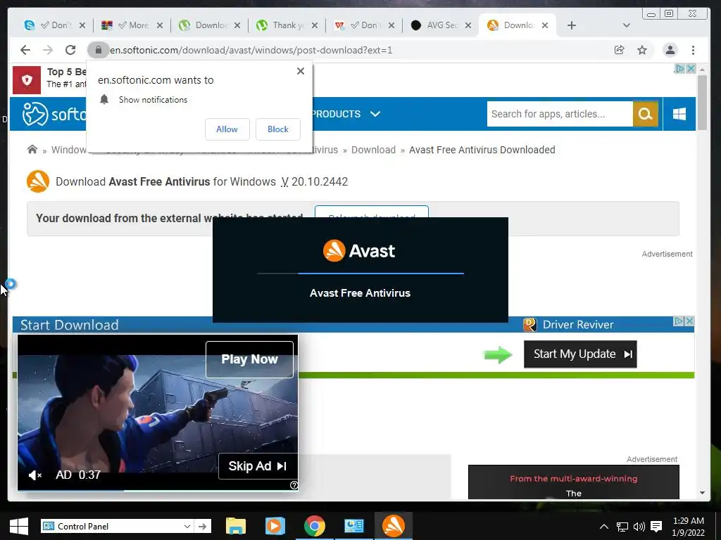Image resolution: width=721 pixels, height=540 pixels.
Task: Close the notification permission popup
Action: (300, 71)
